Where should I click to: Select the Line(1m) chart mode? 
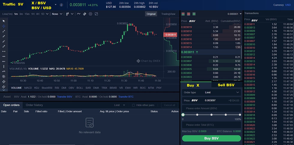point(7,14)
